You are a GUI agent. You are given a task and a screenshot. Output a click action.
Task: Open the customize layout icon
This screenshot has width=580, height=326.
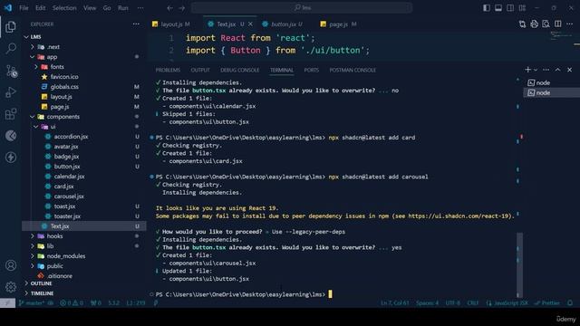pos(522,8)
